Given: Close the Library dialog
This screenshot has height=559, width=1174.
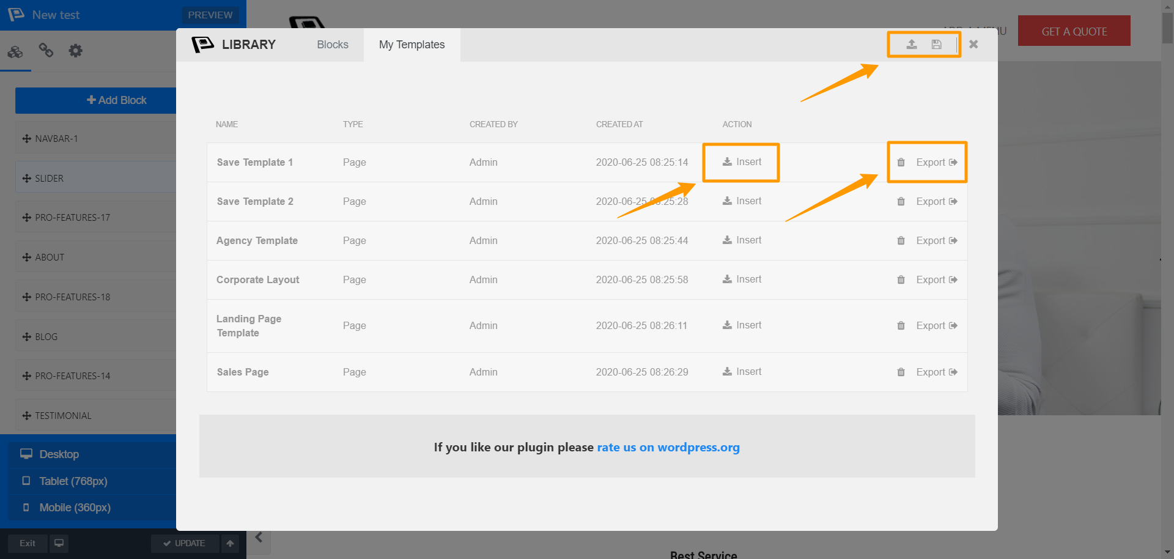Looking at the screenshot, I should (973, 44).
